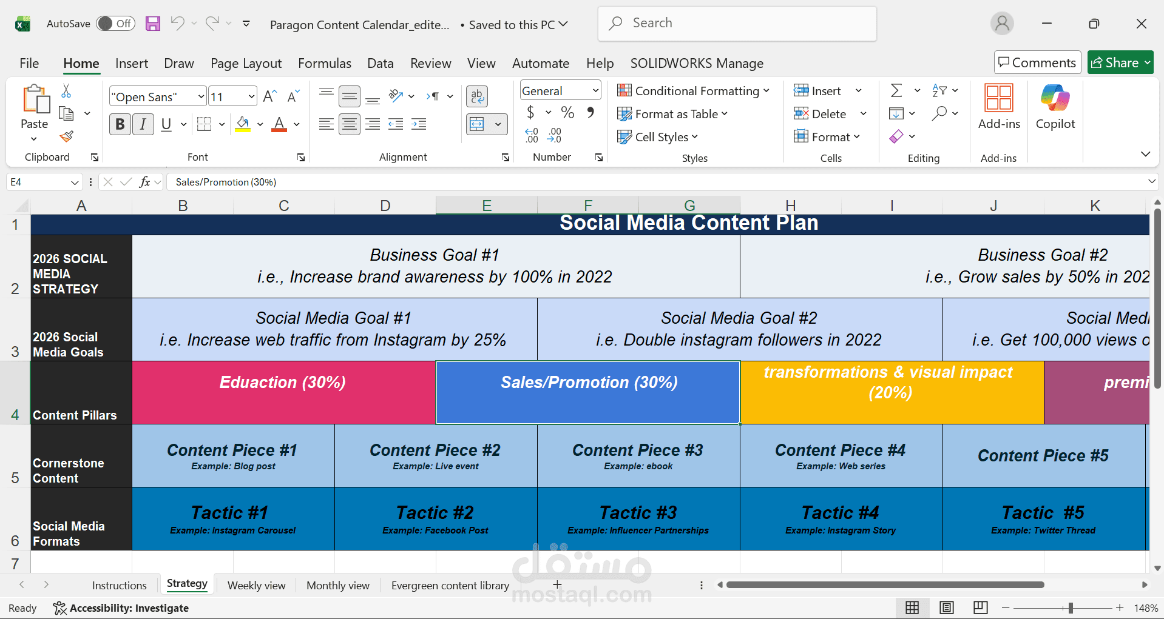
Task: Open Format as Table gallery
Action: pyautogui.click(x=672, y=113)
